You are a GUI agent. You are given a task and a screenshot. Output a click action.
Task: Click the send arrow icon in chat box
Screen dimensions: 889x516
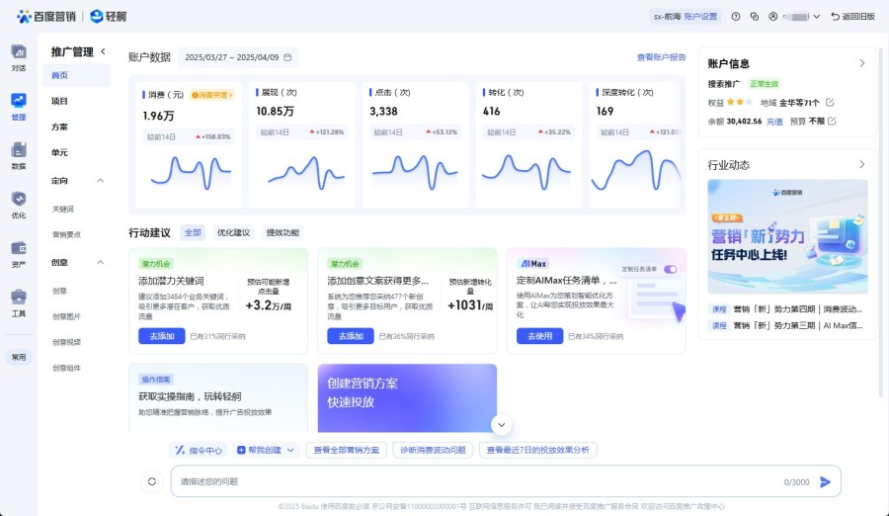[x=825, y=482]
